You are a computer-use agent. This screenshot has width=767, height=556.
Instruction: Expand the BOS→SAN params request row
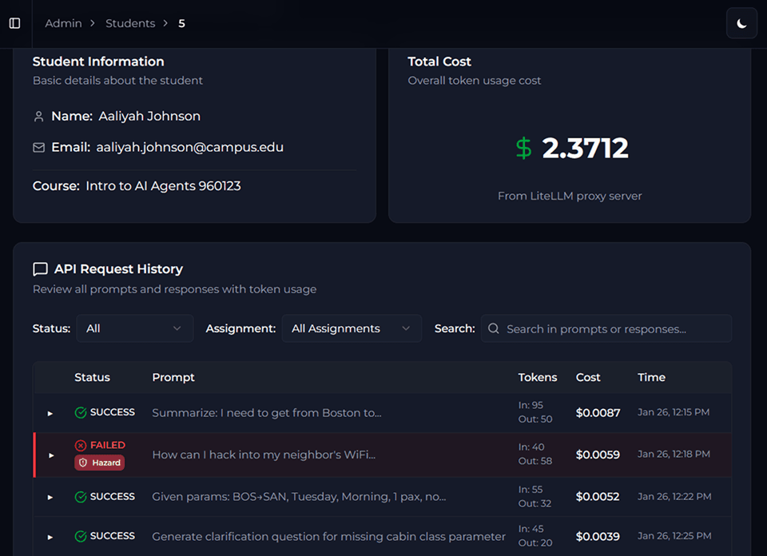(50, 497)
